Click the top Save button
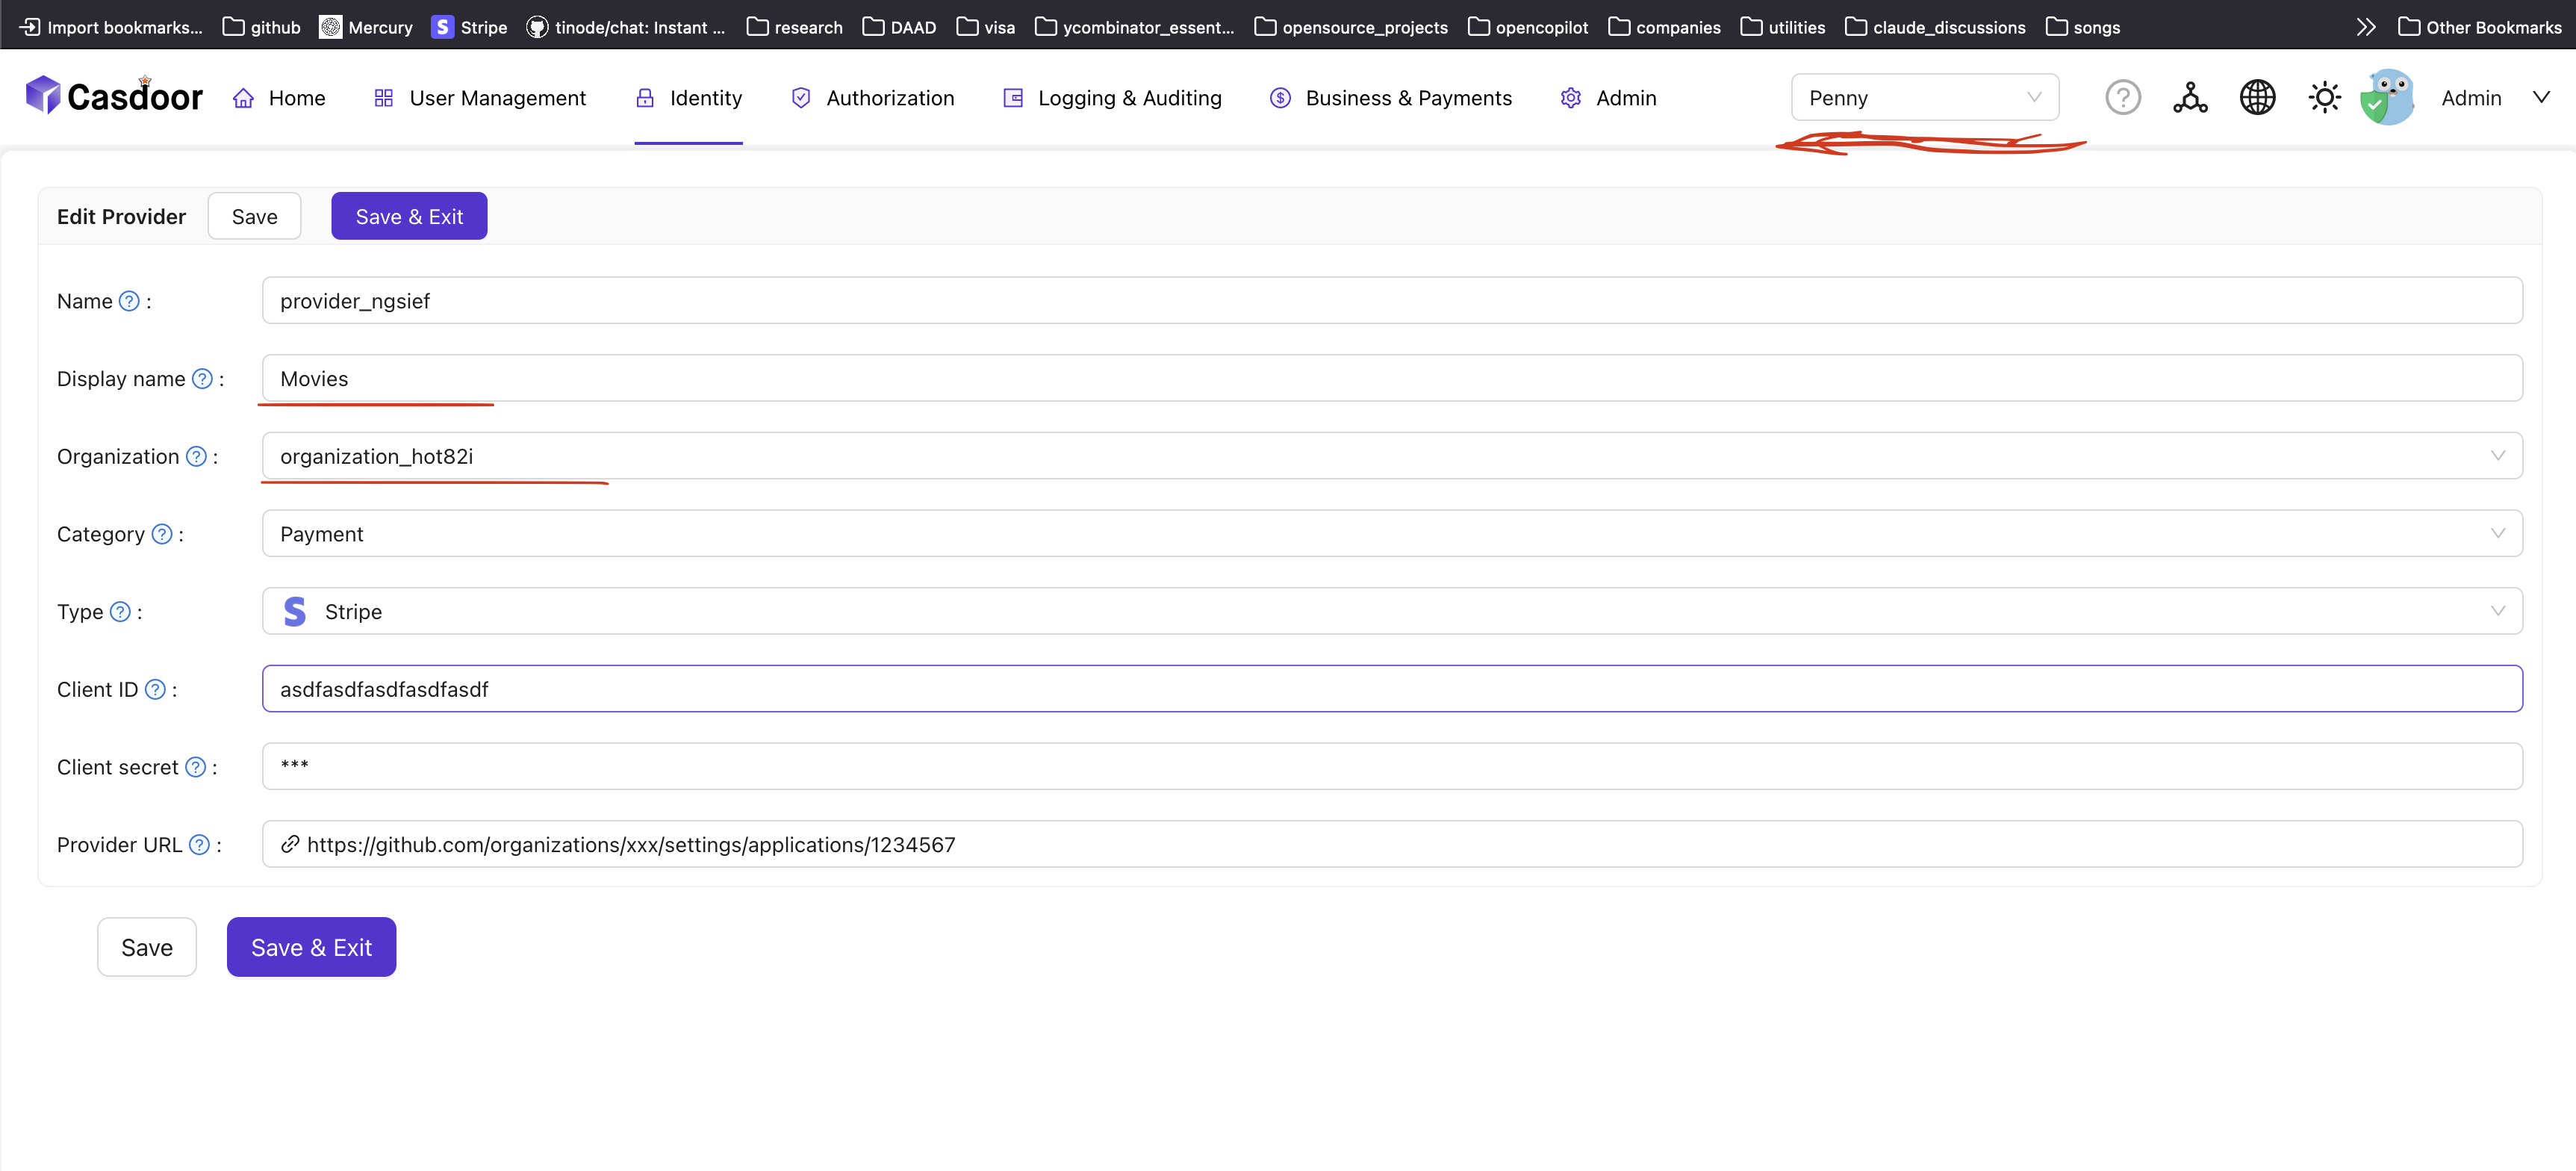This screenshot has height=1171, width=2576. click(x=254, y=216)
